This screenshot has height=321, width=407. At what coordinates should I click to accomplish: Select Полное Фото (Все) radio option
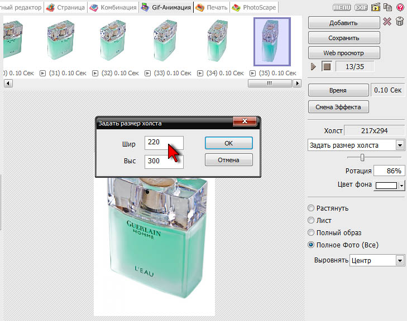click(x=311, y=245)
